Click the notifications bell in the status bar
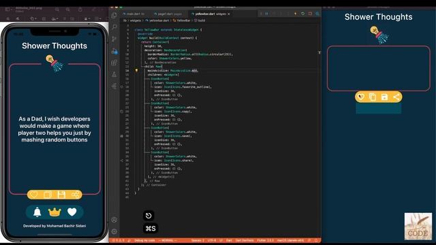Screen dimensions: 436x245 [x=316, y=240]
